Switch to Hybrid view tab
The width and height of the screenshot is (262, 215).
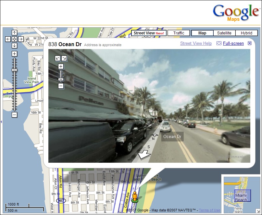click(x=246, y=33)
